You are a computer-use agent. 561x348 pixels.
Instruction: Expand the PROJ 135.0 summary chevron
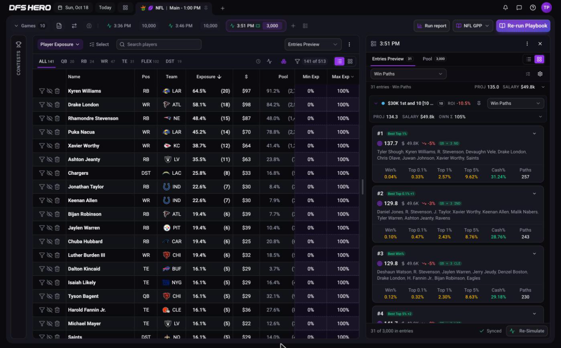pos(543,87)
